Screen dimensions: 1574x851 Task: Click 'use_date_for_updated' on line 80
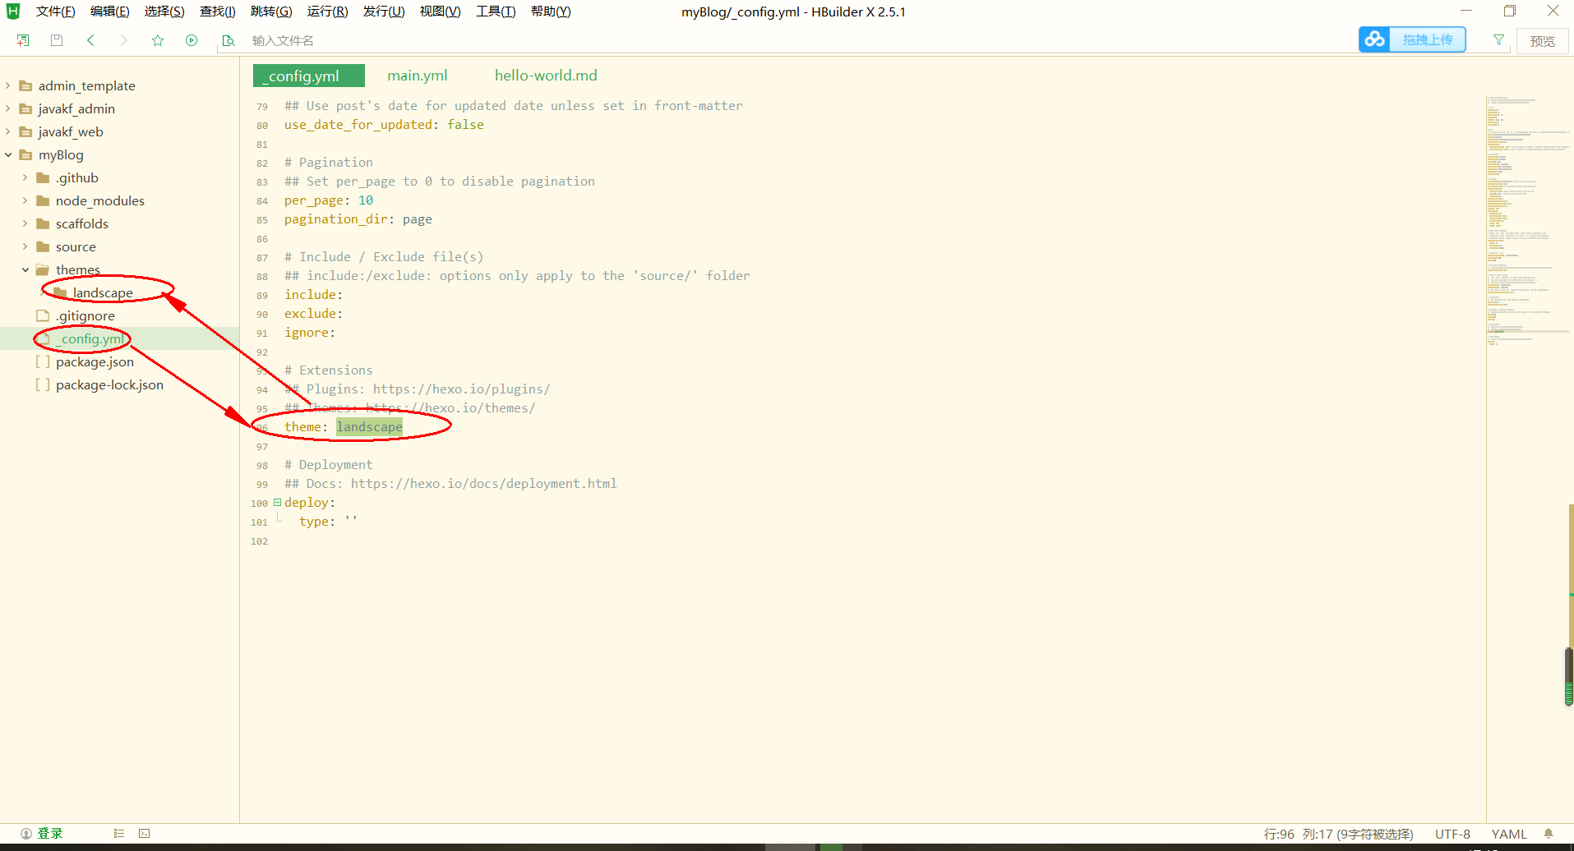tap(358, 125)
